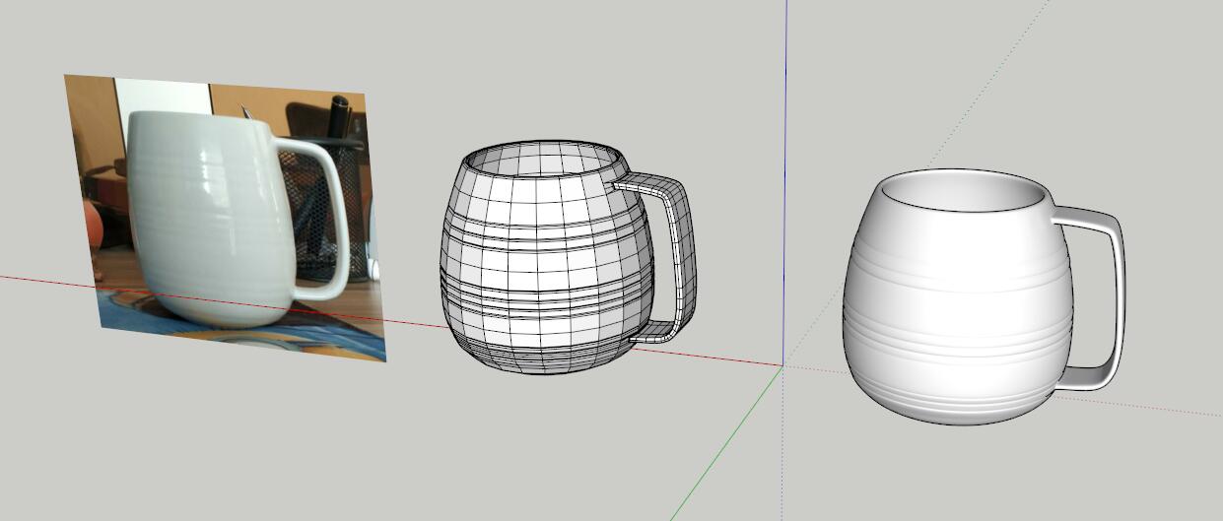
Task: Click the solid green axis line
Action: [x=727, y=443]
